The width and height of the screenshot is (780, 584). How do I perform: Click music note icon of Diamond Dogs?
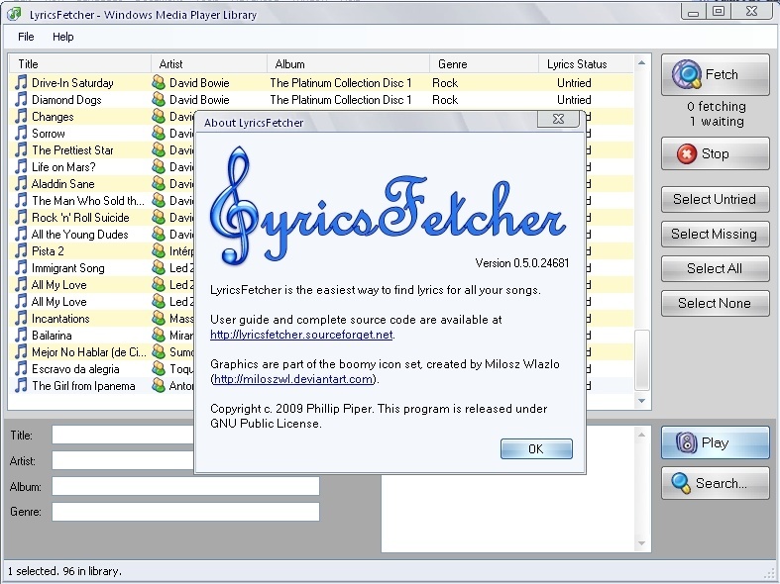(21, 99)
